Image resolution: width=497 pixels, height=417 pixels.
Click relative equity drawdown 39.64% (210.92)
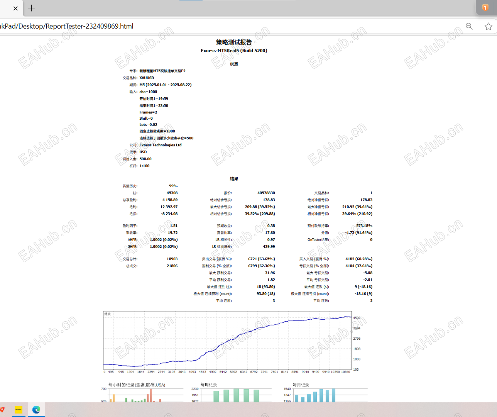click(357, 214)
